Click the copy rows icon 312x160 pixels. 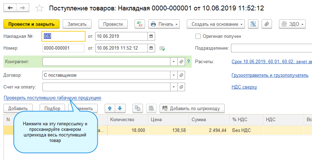pyautogui.click(x=138, y=108)
